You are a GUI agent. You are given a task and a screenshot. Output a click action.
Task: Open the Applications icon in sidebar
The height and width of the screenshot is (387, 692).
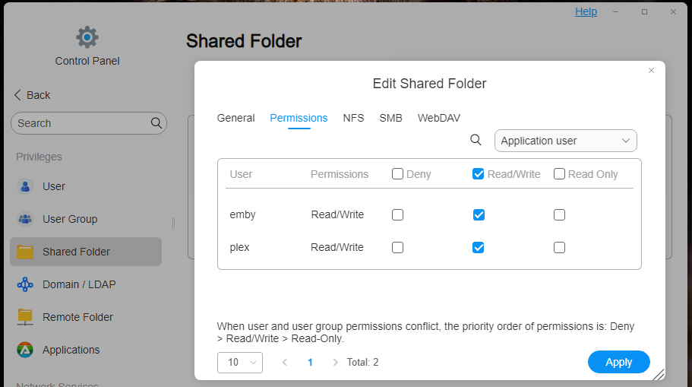click(25, 350)
